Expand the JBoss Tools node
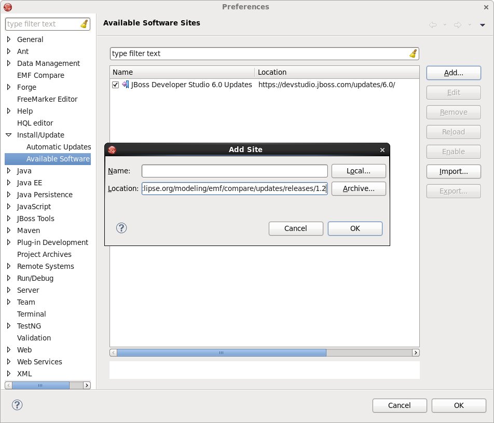This screenshot has height=423, width=494. click(9, 219)
